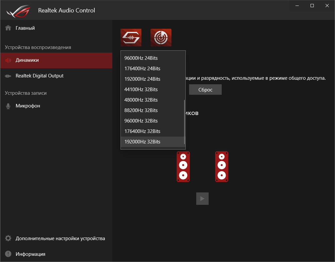Open the Sonic Studio icon

pos(131,37)
